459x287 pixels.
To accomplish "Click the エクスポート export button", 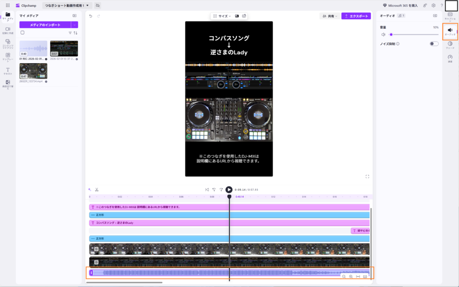I will tap(356, 16).
